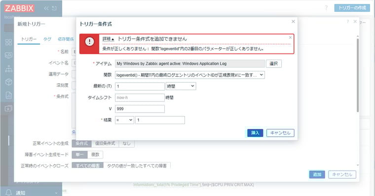Open the Services sidebar icon
375x196 pixels.
[8, 69]
